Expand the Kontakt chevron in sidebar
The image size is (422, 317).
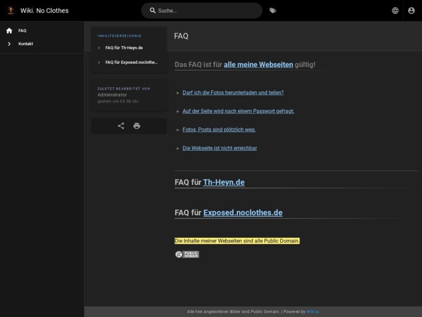(9, 44)
